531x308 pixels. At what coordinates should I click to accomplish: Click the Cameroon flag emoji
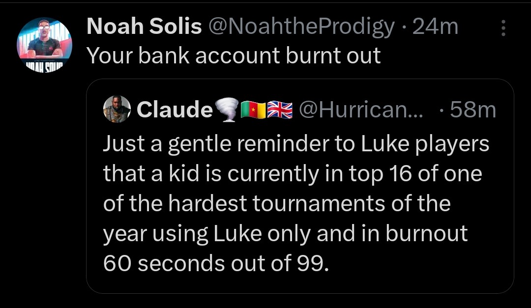[x=253, y=110]
